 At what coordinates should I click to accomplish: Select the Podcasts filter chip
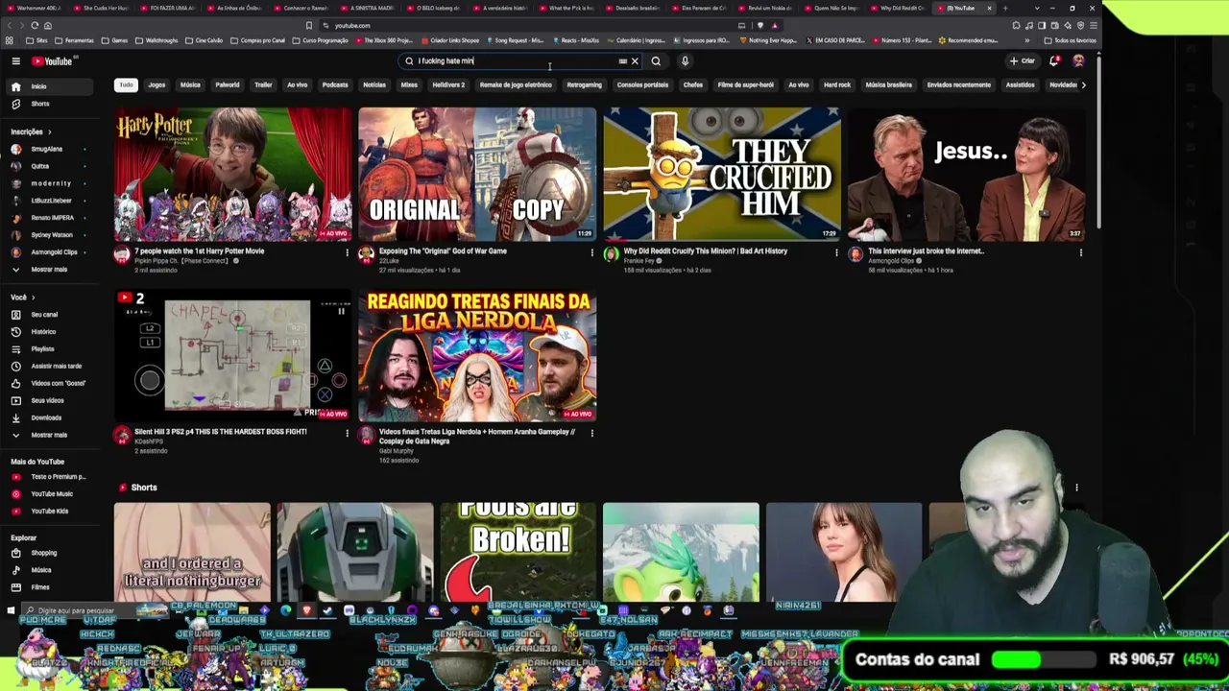[335, 85]
